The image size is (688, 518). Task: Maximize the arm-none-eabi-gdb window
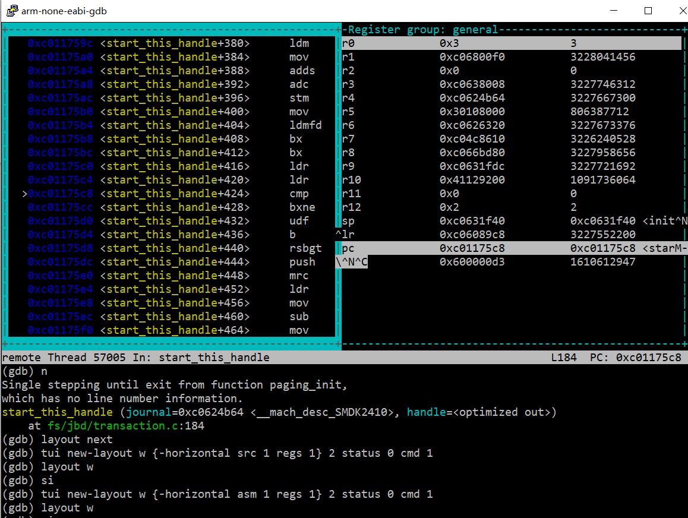click(648, 11)
